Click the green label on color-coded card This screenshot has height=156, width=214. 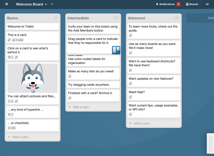[71, 56]
